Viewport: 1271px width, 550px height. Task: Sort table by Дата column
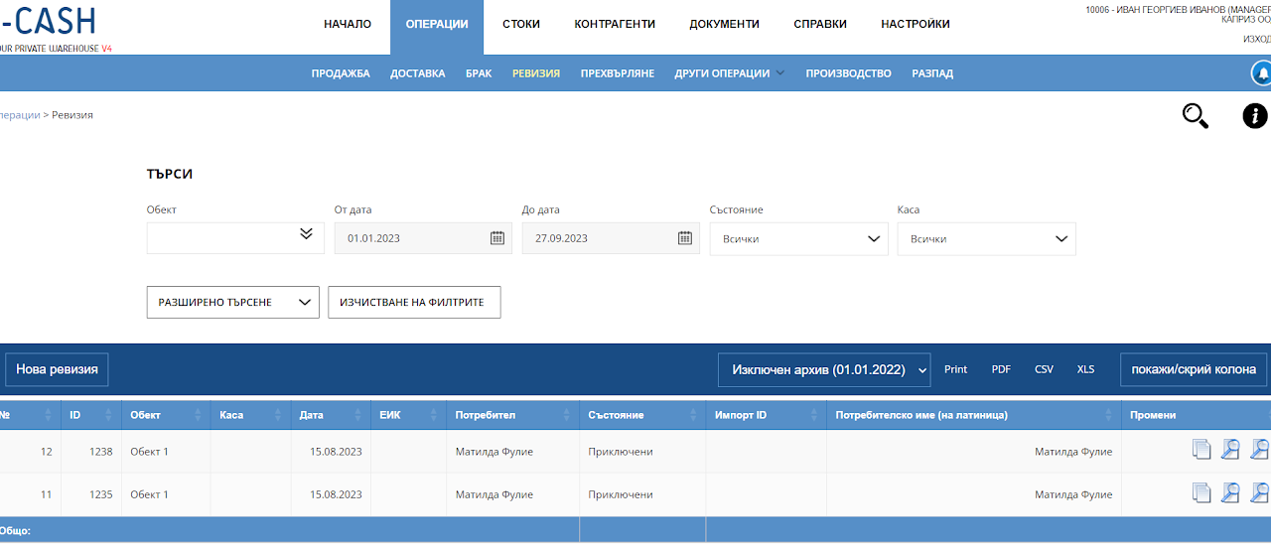pyautogui.click(x=360, y=415)
